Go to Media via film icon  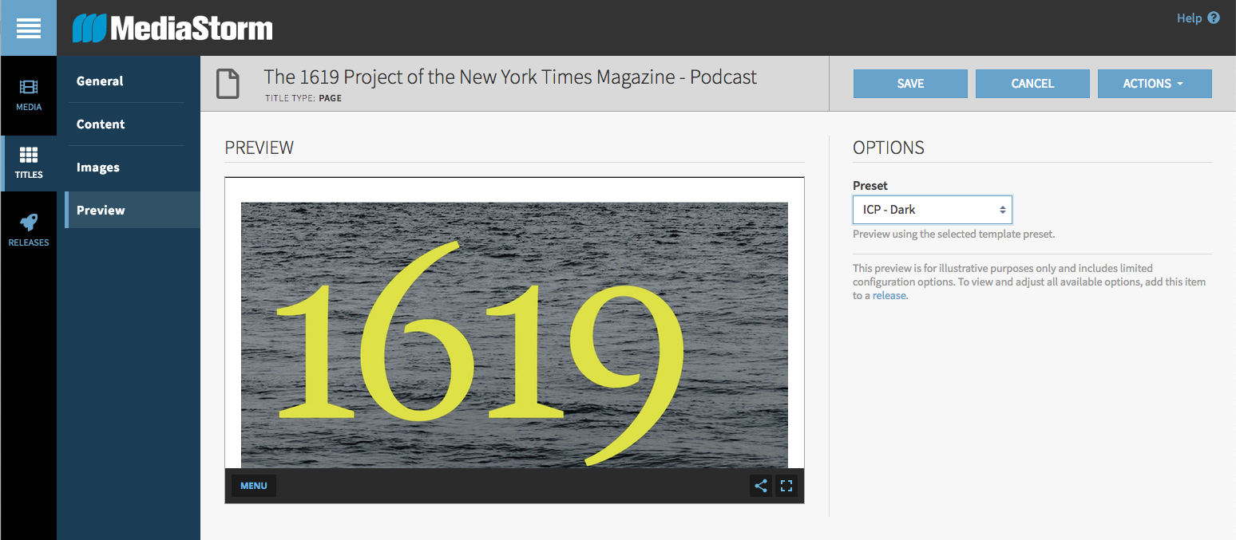pos(29,87)
